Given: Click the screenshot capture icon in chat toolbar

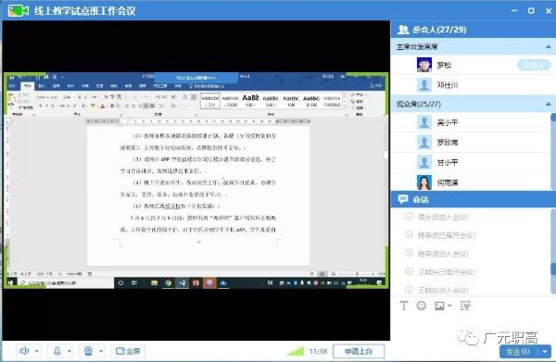Looking at the screenshot, I should coord(465,306).
